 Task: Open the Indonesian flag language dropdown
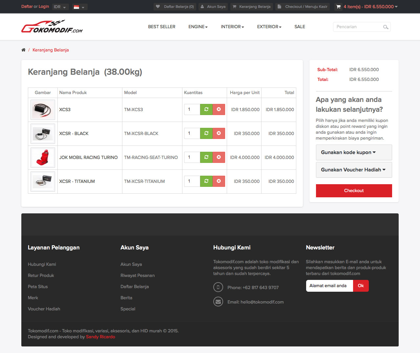pyautogui.click(x=79, y=7)
